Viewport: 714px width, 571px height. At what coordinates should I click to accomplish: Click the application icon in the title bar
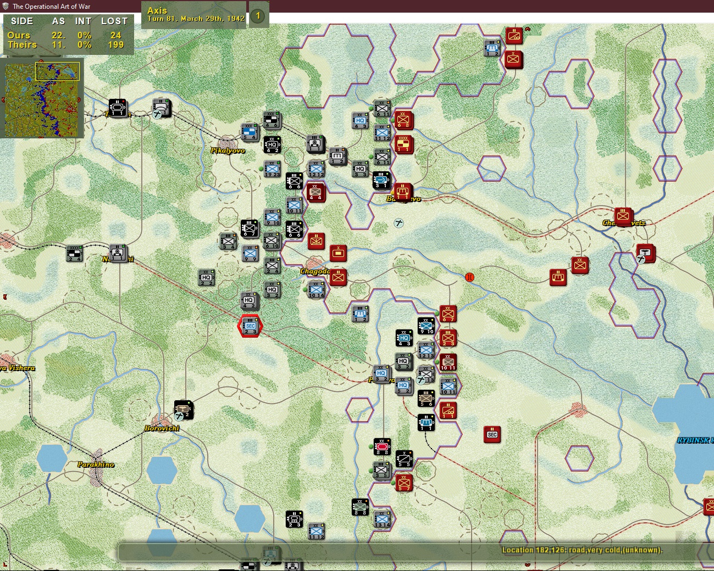[x=6, y=6]
